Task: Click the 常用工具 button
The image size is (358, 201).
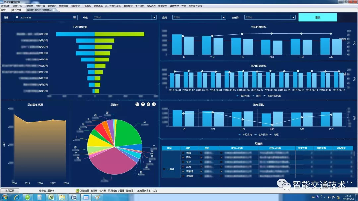Action: click(10, 191)
